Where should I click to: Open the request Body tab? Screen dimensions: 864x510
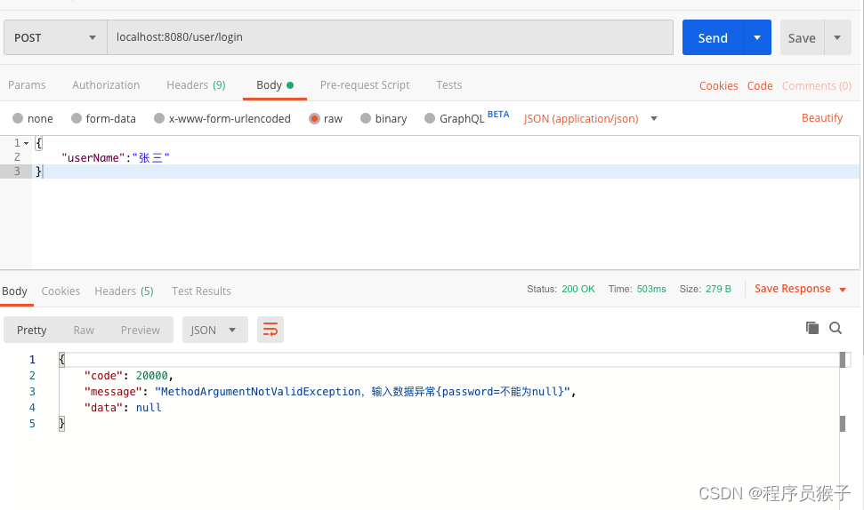[274, 85]
